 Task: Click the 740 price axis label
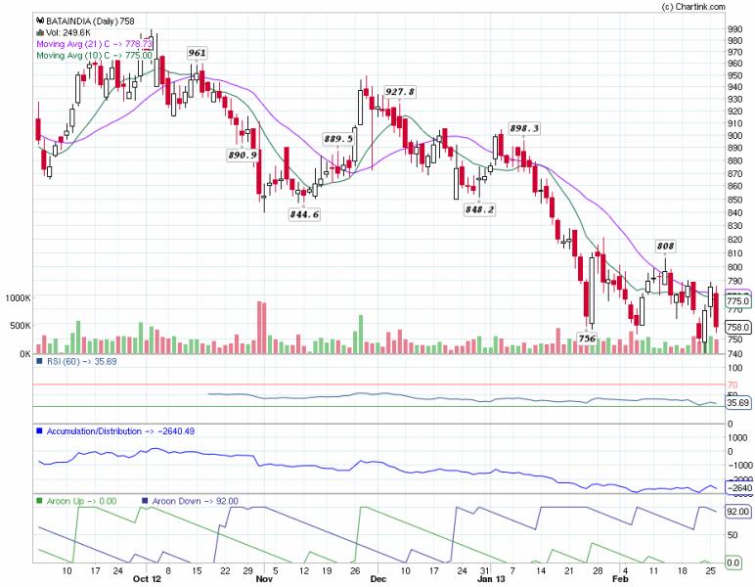pyautogui.click(x=734, y=353)
